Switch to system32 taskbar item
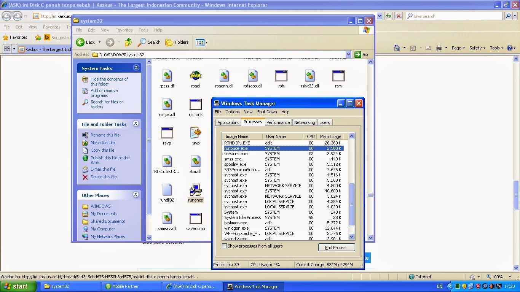 point(70,286)
